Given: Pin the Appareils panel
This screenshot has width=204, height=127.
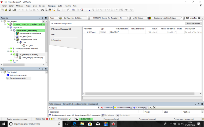Looking at the screenshot, I should tap(42, 18).
